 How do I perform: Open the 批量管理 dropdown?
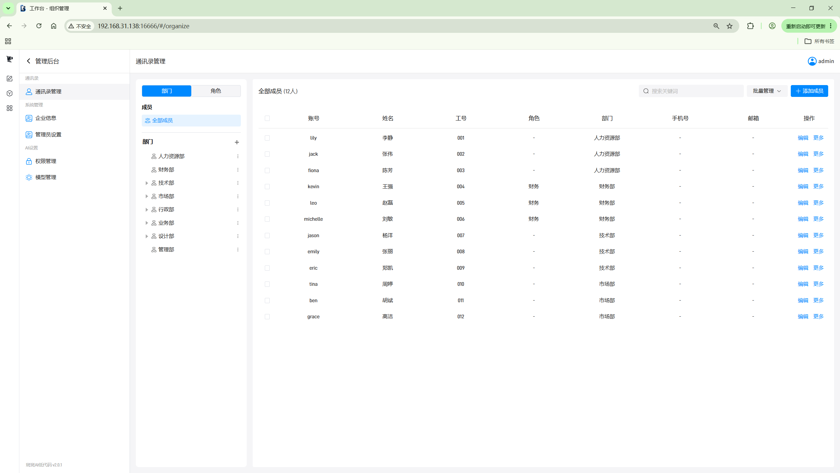767,91
